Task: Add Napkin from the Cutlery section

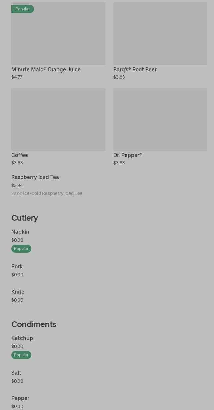Action: pos(20,232)
